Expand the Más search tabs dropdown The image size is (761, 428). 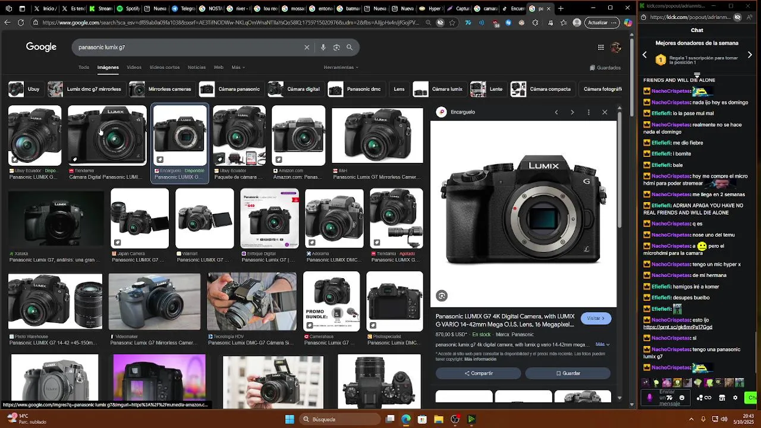point(238,67)
